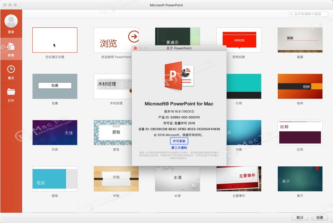Close the About PowerPoint dialog
Image resolution: width=333 pixels, height=223 pixels.
135,48
